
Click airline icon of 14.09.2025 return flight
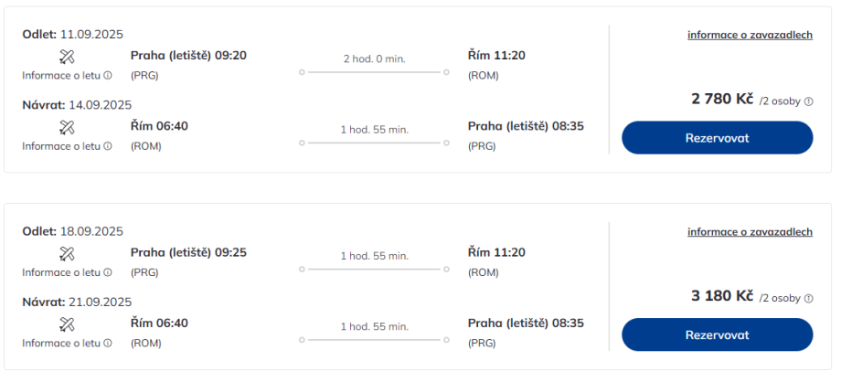67,127
